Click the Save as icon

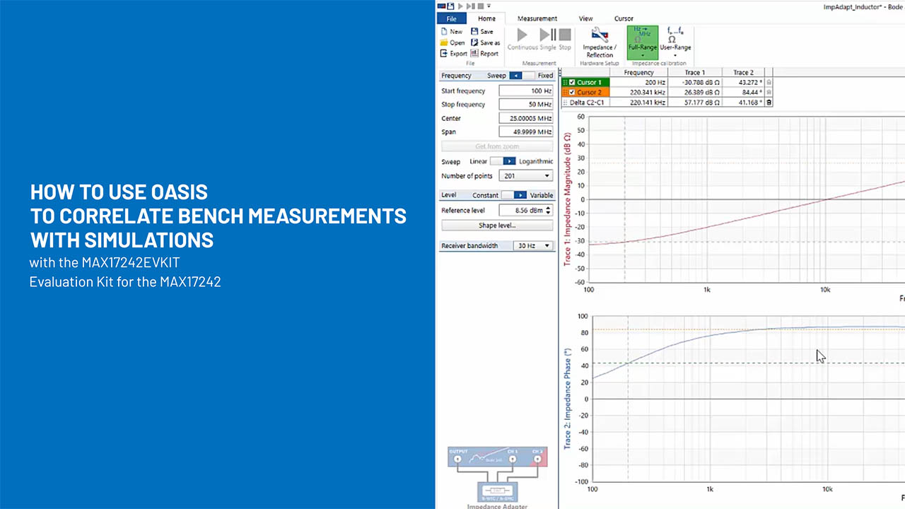pos(475,42)
